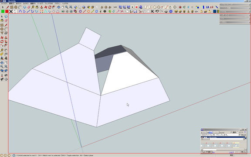Activate Push/Pull tool in left toolbar
This screenshot has width=251, height=157.
(x=6, y=38)
